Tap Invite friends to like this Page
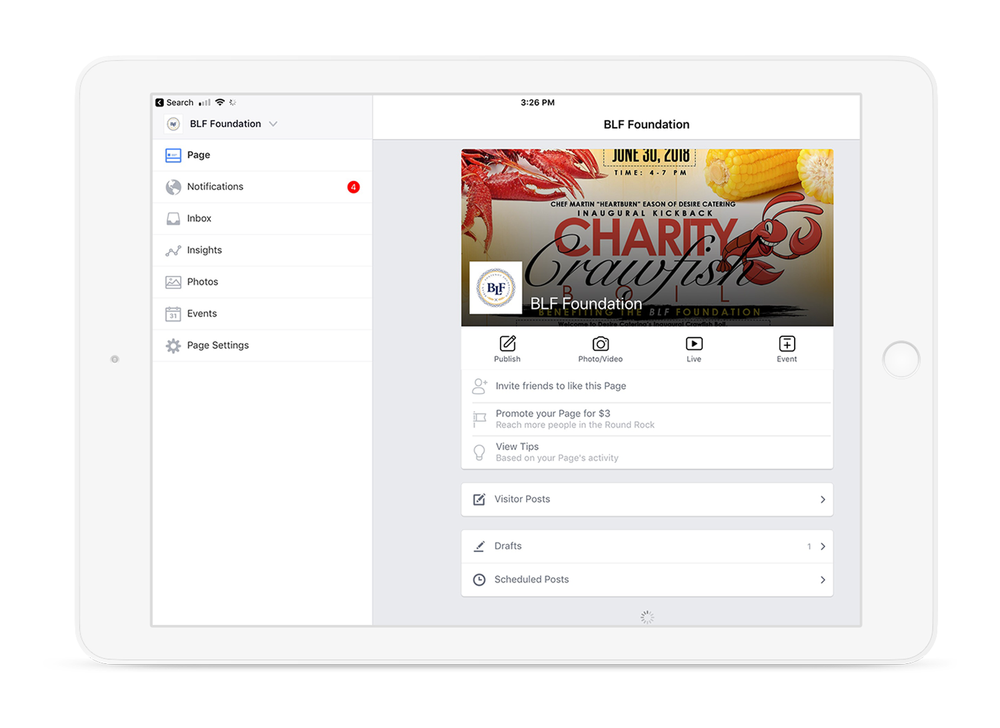This screenshot has height=728, width=1000. 561,386
